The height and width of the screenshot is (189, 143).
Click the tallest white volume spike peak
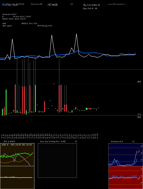pyautogui.click(x=76, y=34)
